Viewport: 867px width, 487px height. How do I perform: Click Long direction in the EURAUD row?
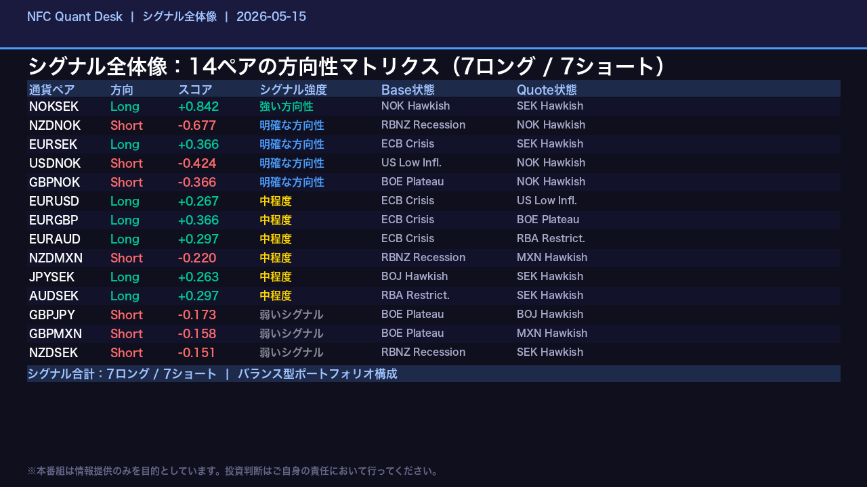pos(125,239)
